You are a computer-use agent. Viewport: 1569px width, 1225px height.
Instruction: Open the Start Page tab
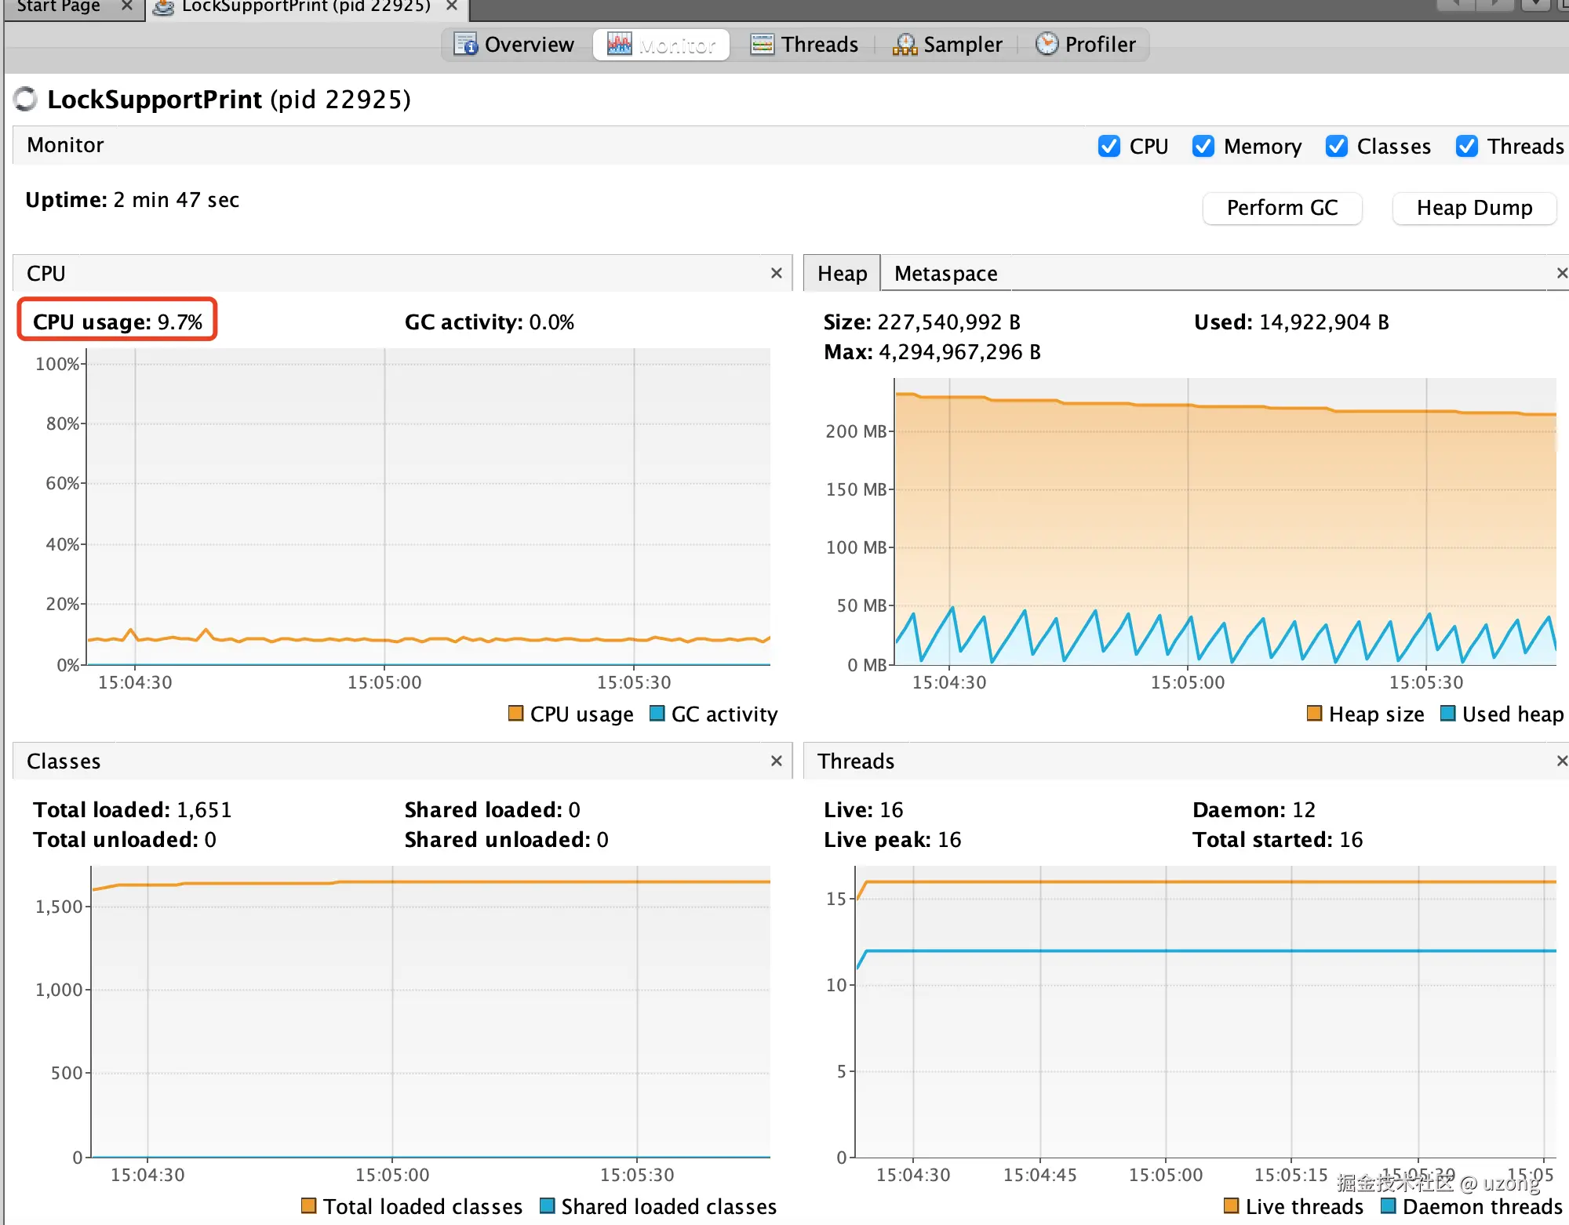59,7
